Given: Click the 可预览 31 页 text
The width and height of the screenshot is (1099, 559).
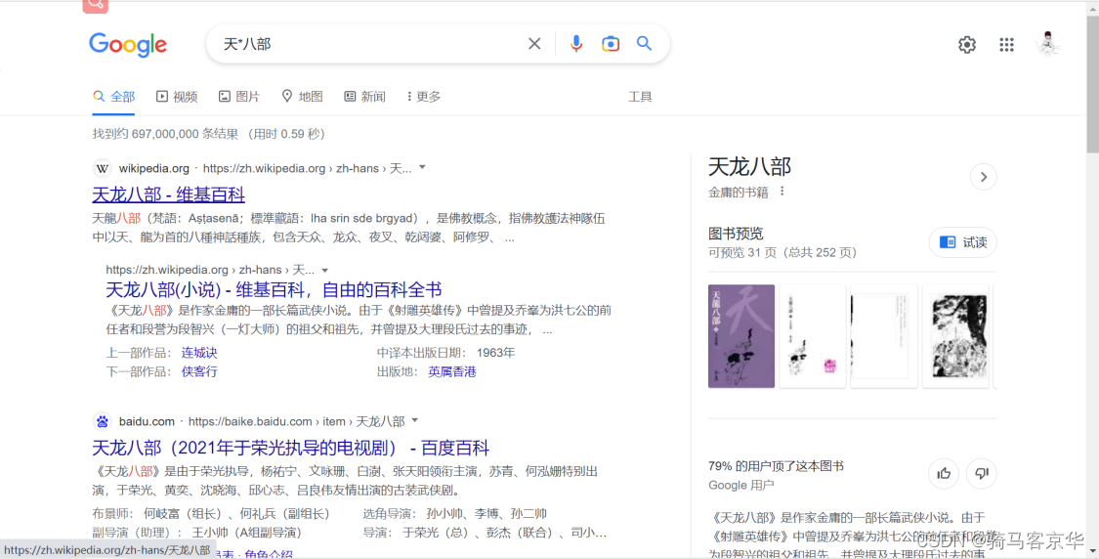Looking at the screenshot, I should pyautogui.click(x=742, y=252).
